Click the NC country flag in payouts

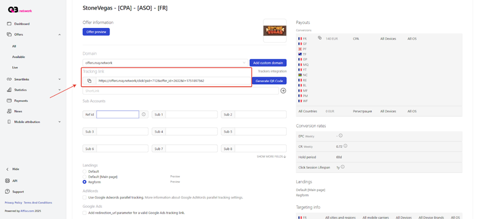pos(300,75)
